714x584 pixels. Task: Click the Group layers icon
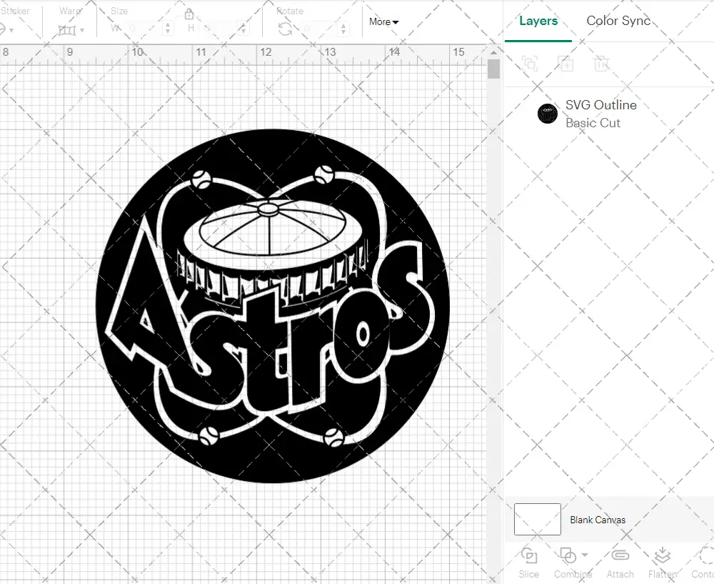530,64
